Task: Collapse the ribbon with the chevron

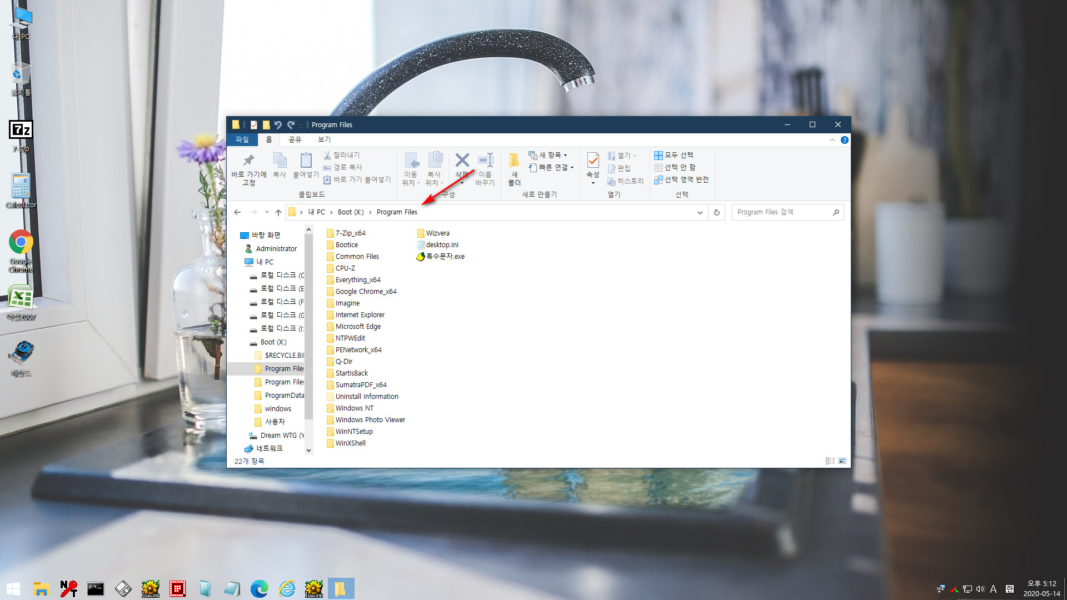Action: [832, 140]
